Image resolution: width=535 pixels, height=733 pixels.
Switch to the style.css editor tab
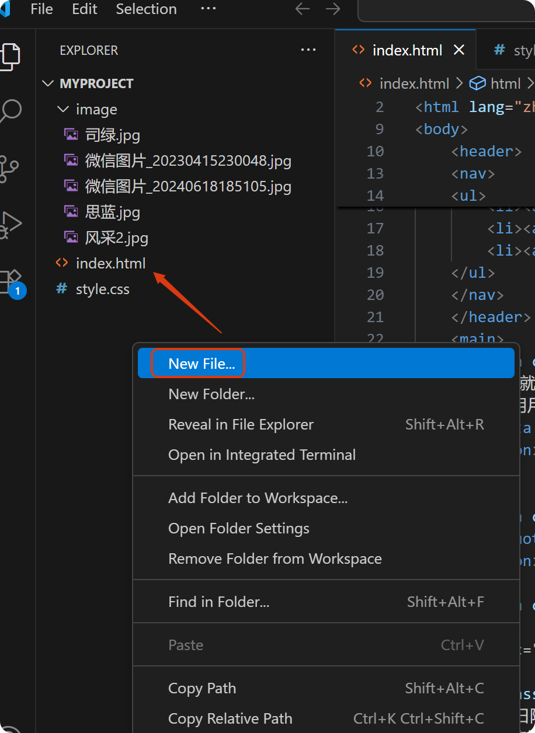coord(514,50)
